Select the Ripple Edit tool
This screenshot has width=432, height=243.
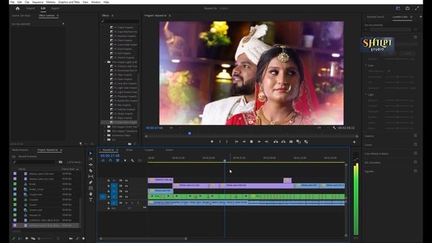(x=90, y=165)
